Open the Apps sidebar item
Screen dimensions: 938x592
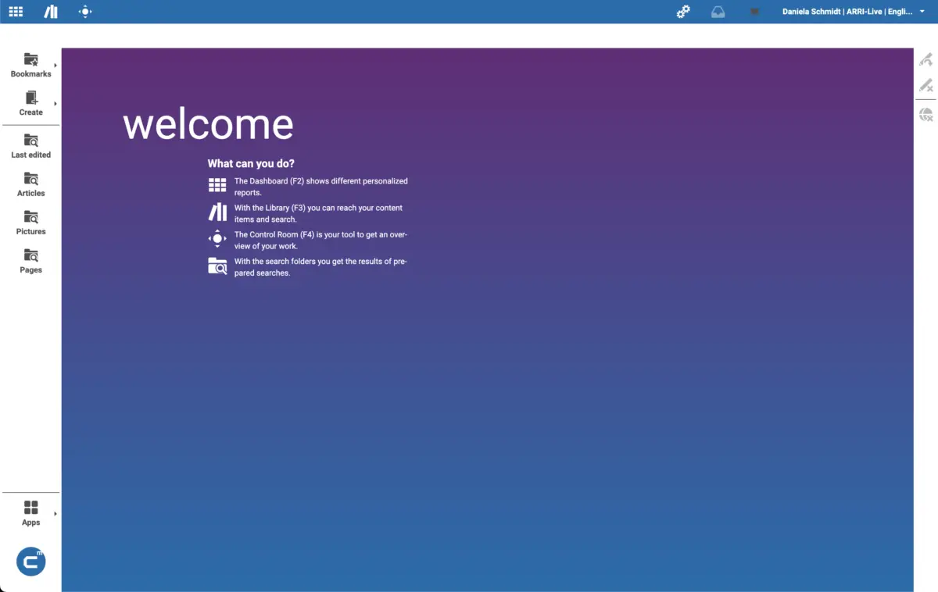30,514
